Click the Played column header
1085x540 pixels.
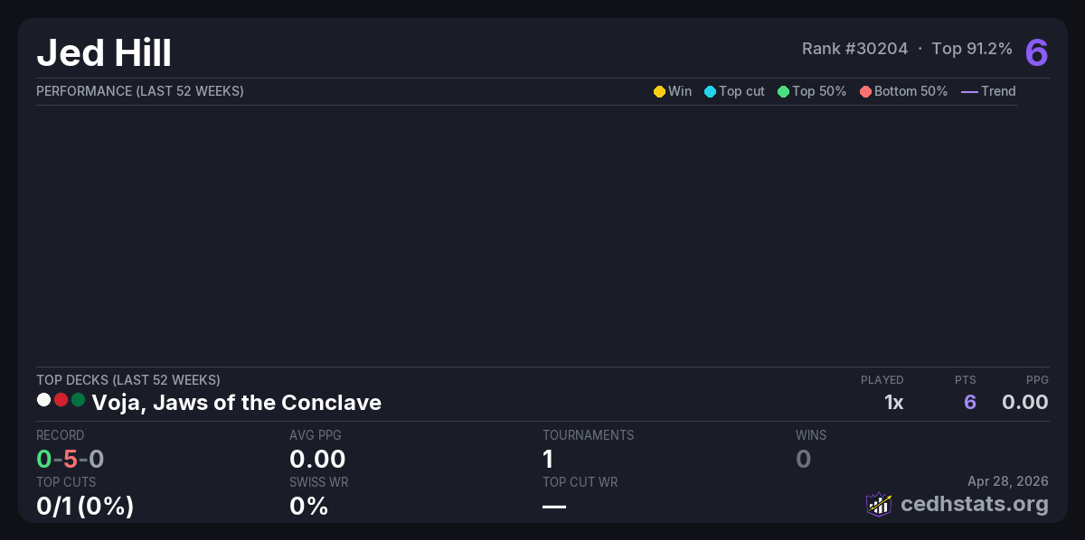click(882, 380)
